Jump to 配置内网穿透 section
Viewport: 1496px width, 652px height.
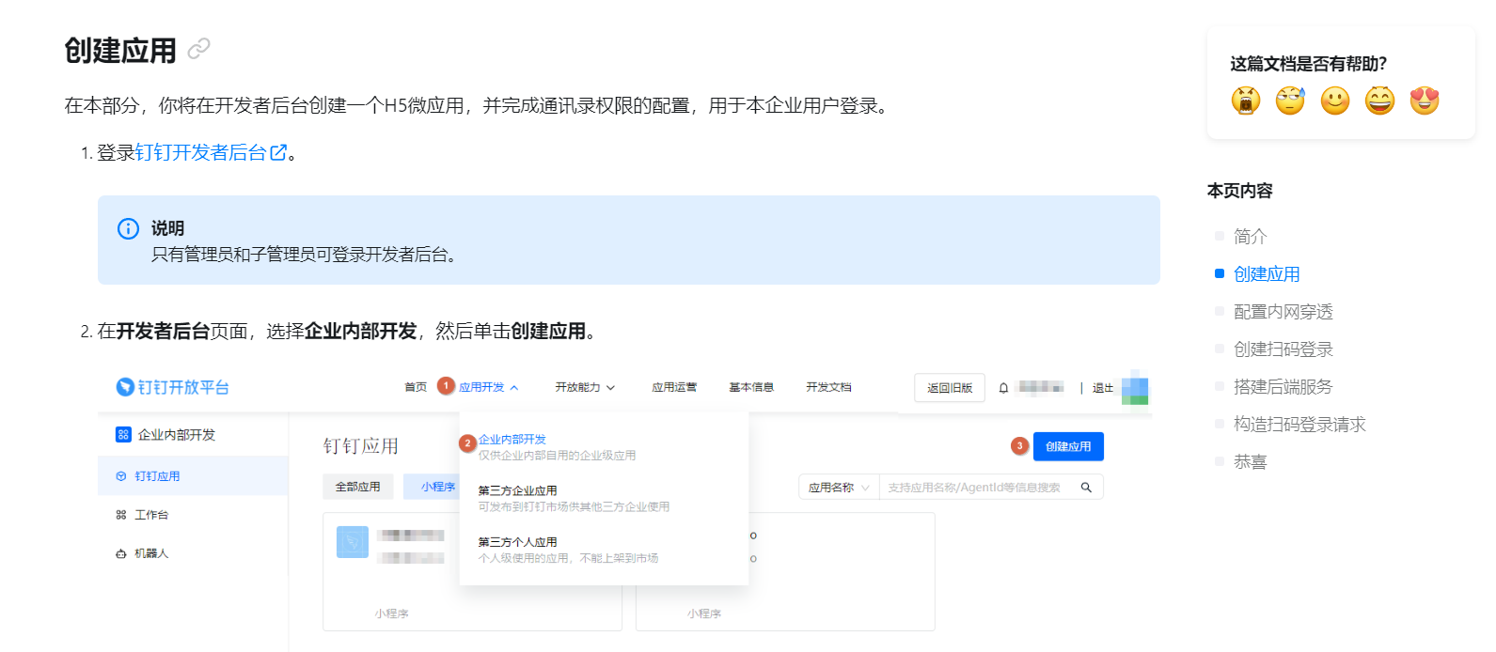click(x=1283, y=311)
